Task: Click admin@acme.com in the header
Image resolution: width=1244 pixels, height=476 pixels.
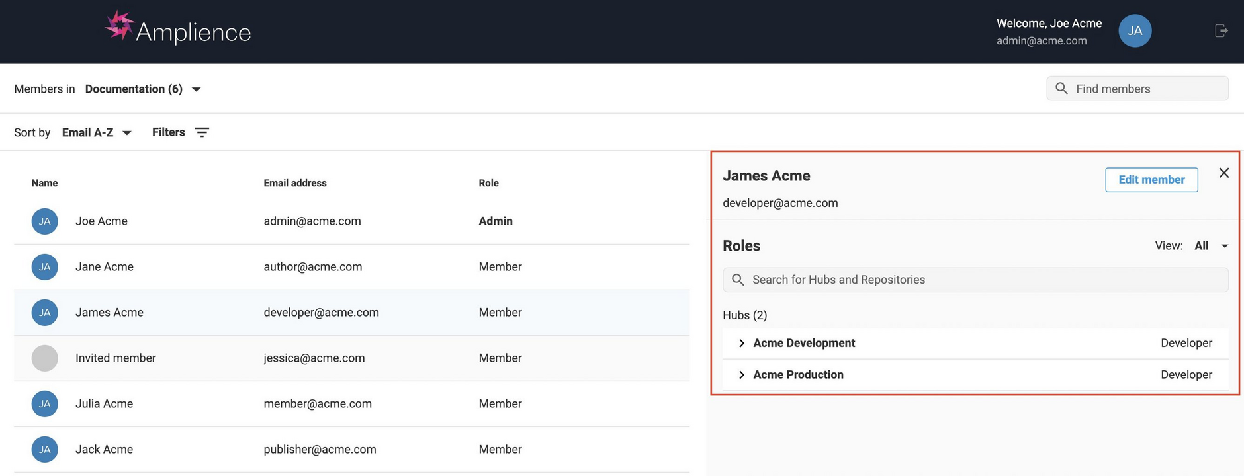Action: coord(1042,41)
